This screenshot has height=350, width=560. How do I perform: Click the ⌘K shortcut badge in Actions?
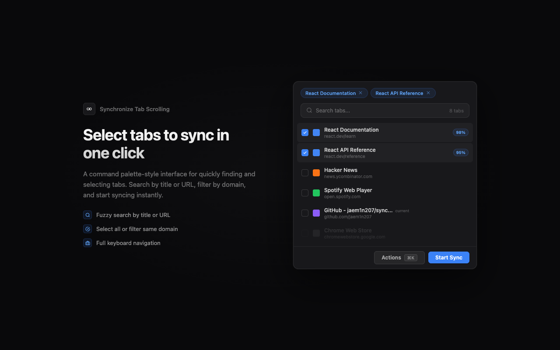411,258
